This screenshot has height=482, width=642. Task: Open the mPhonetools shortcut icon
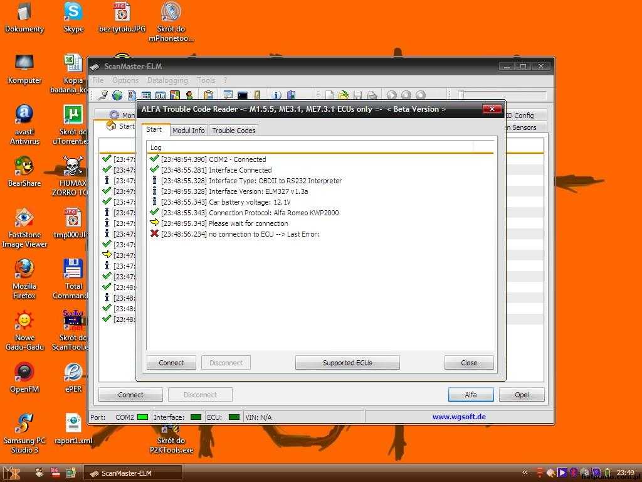[171, 22]
